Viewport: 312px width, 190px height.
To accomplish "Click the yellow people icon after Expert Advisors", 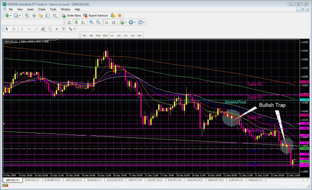I will pyautogui.click(x=113, y=15).
